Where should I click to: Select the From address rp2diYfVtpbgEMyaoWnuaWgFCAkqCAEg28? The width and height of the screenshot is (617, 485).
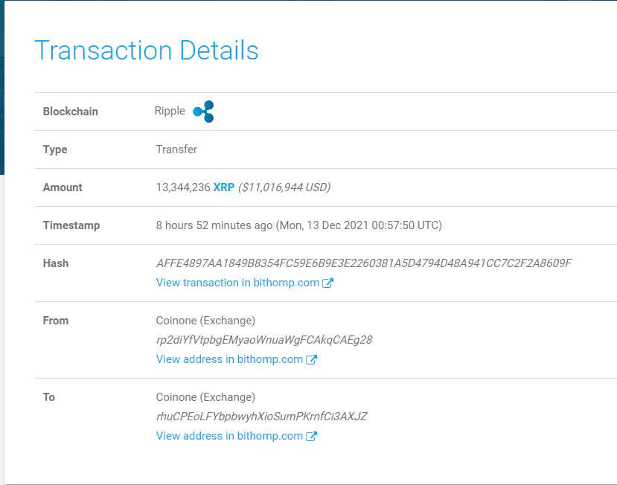264,340
